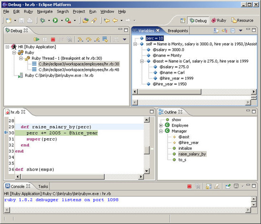Toggle Show Type Names icon in Variables view
This screenshot has height=224, width=261.
216,31
